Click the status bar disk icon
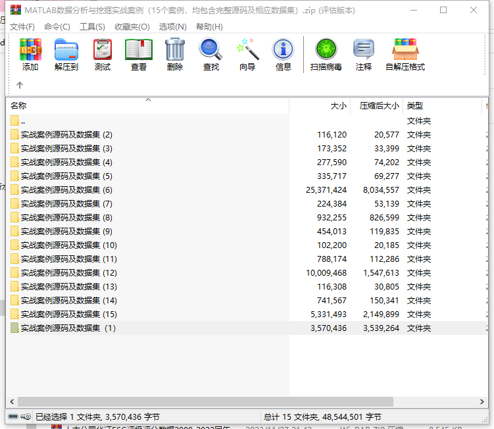494x429 pixels. (13, 416)
